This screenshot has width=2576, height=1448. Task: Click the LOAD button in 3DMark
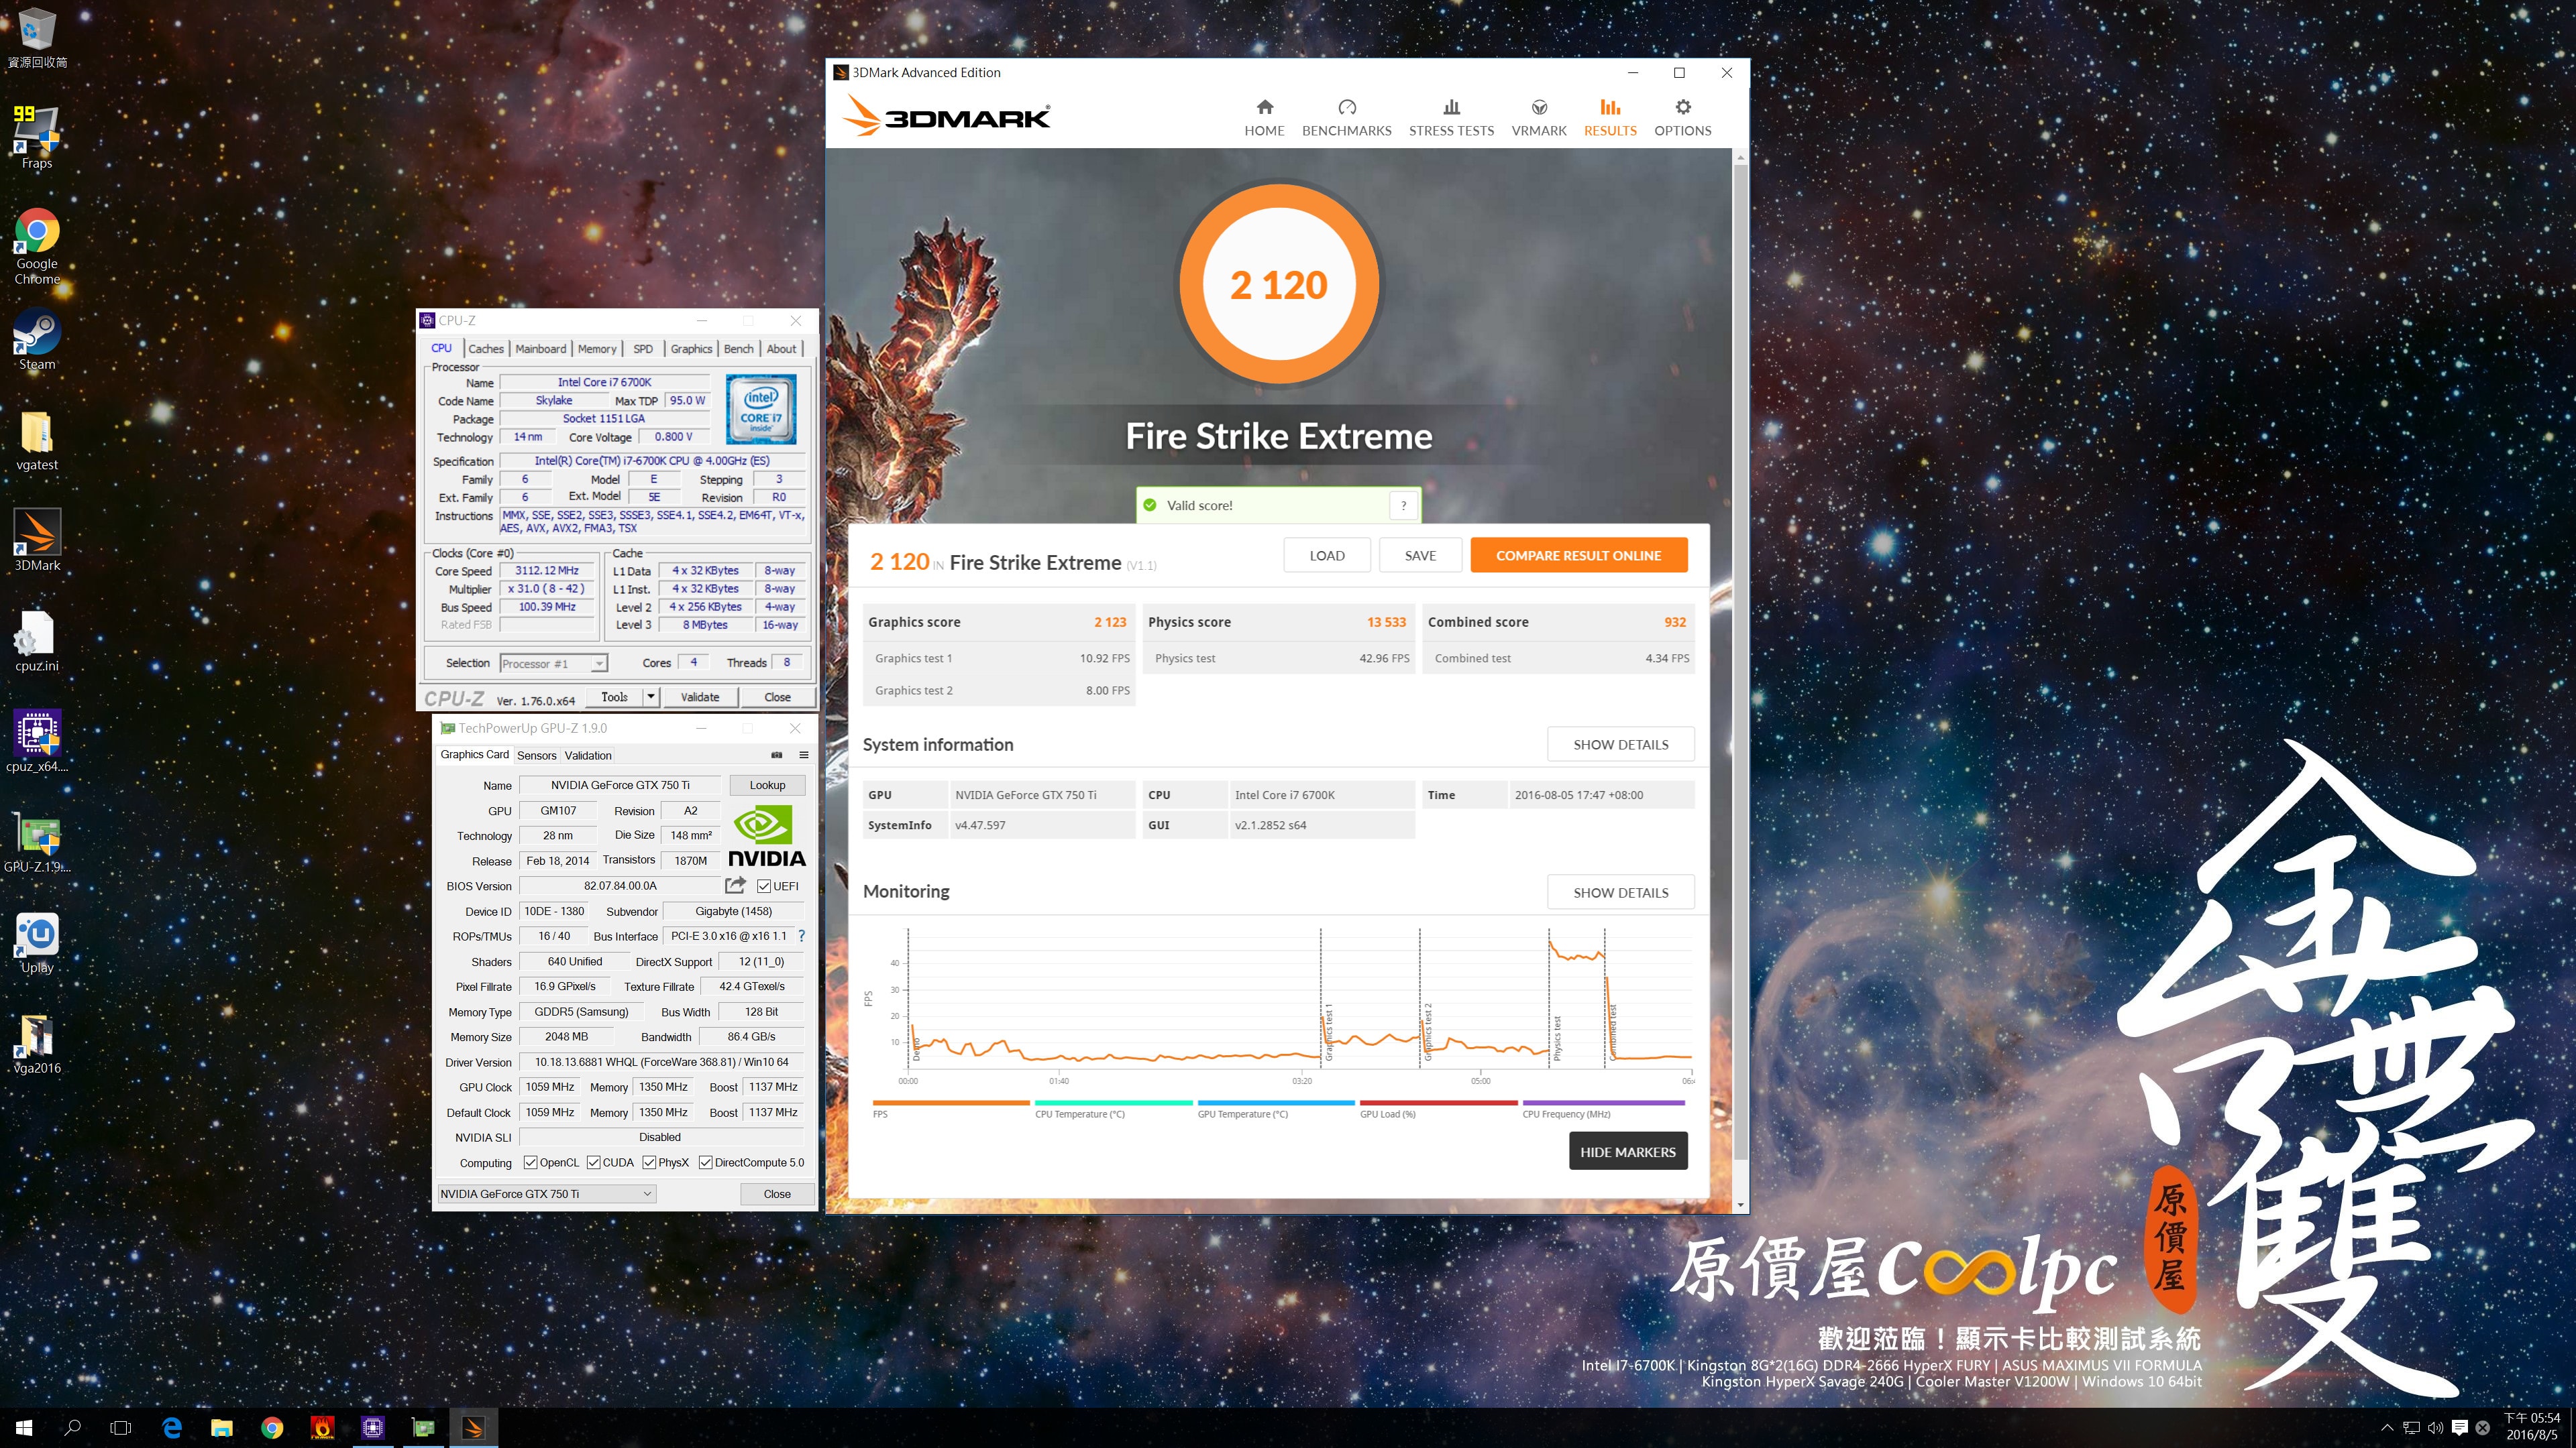(x=1326, y=556)
